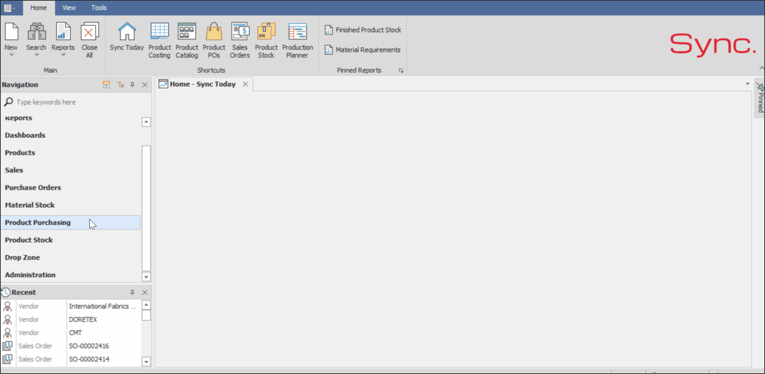The image size is (765, 374).
Task: Click the sales order icon for SO-00002416
Action: (x=7, y=346)
